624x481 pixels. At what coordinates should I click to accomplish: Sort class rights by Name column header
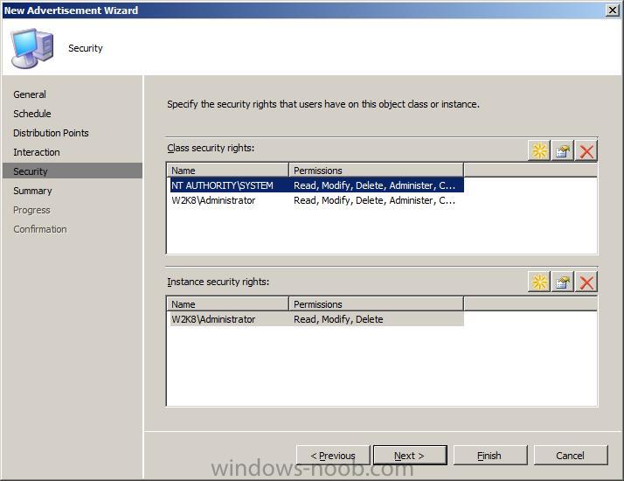227,170
